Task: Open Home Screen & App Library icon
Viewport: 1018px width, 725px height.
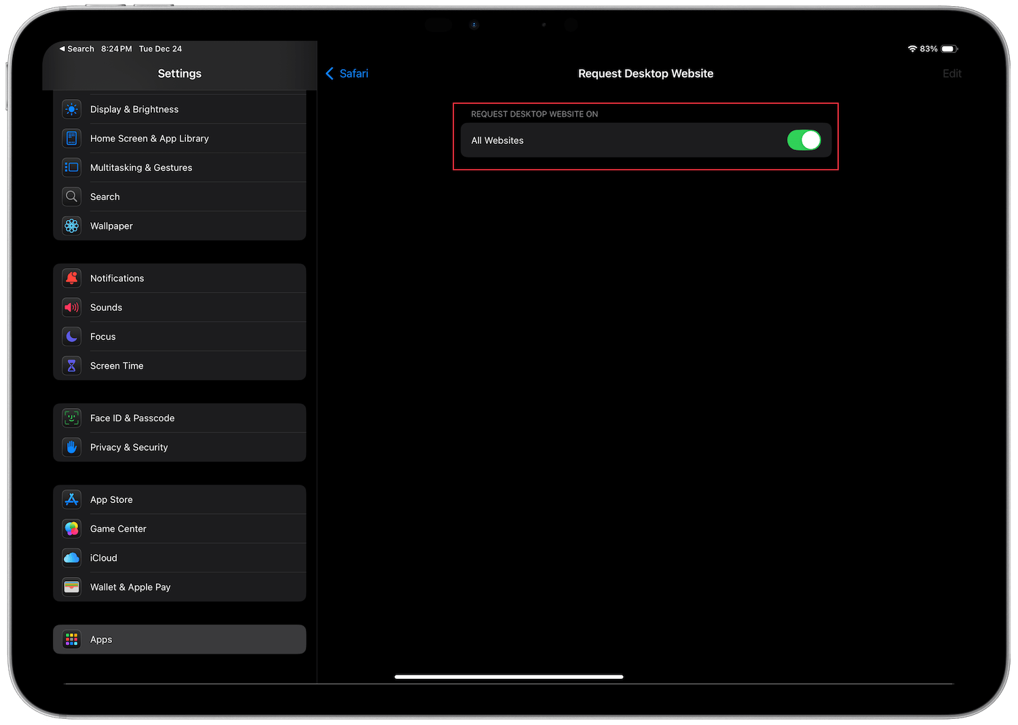Action: 71,138
